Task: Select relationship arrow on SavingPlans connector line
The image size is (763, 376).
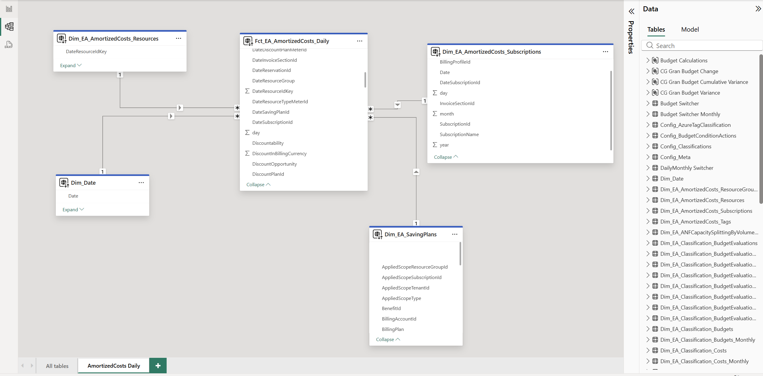Action: [x=416, y=172]
